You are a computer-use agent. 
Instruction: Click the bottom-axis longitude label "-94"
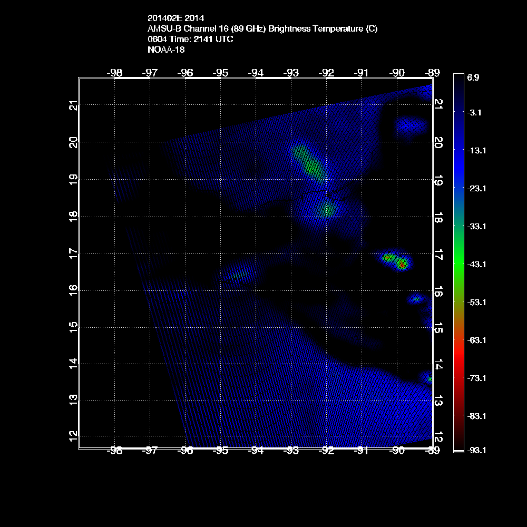pyautogui.click(x=256, y=451)
